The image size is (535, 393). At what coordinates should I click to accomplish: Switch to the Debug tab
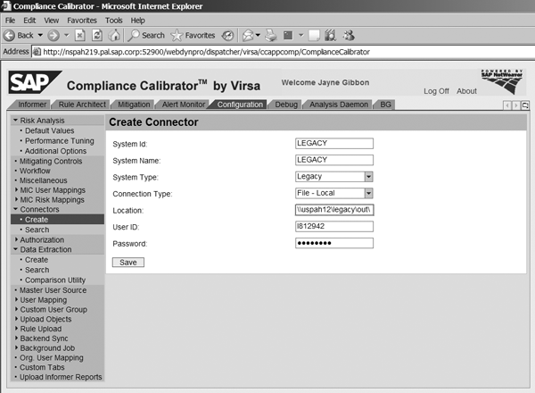[x=286, y=105]
